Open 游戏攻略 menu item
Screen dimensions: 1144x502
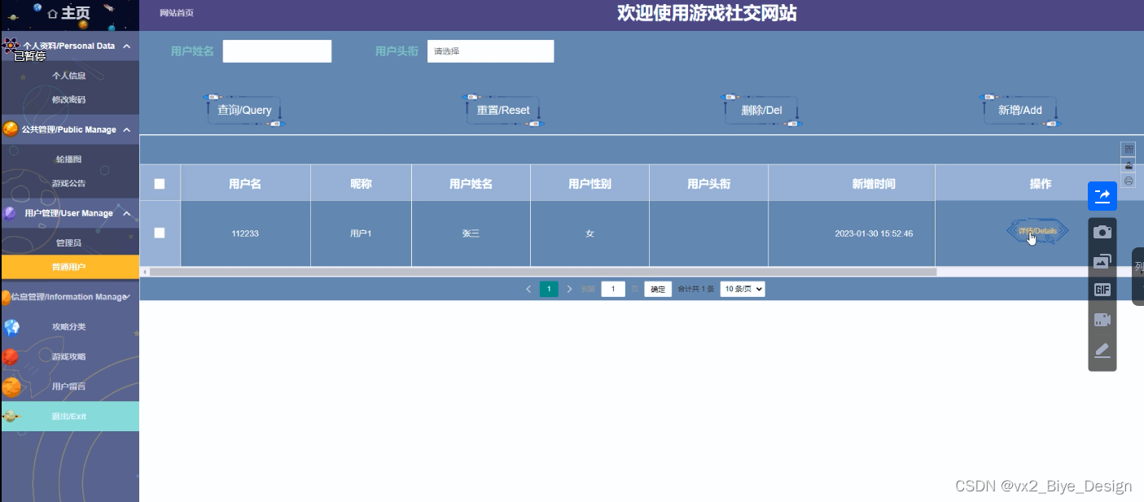(x=69, y=357)
